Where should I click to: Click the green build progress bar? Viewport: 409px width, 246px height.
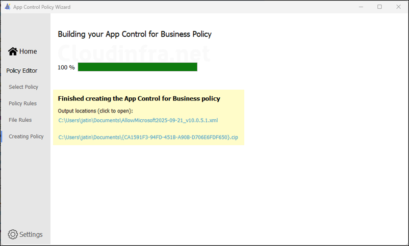pyautogui.click(x=137, y=67)
